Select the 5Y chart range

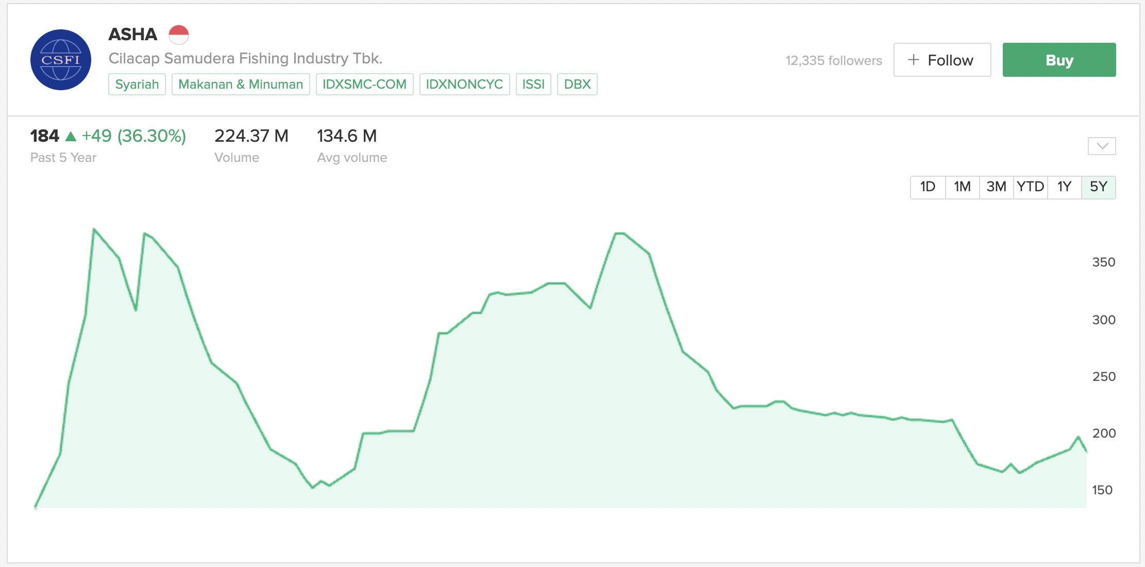point(1099,187)
